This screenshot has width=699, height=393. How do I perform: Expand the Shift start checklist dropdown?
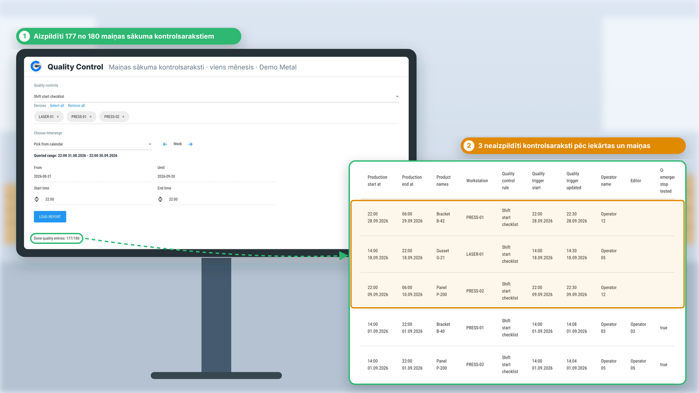[216, 96]
